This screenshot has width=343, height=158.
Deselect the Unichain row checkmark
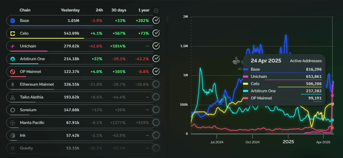coord(156,46)
